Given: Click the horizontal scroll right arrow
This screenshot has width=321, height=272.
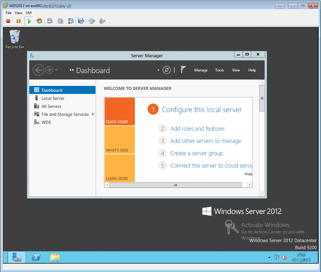Looking at the screenshot, I should click(250, 185).
